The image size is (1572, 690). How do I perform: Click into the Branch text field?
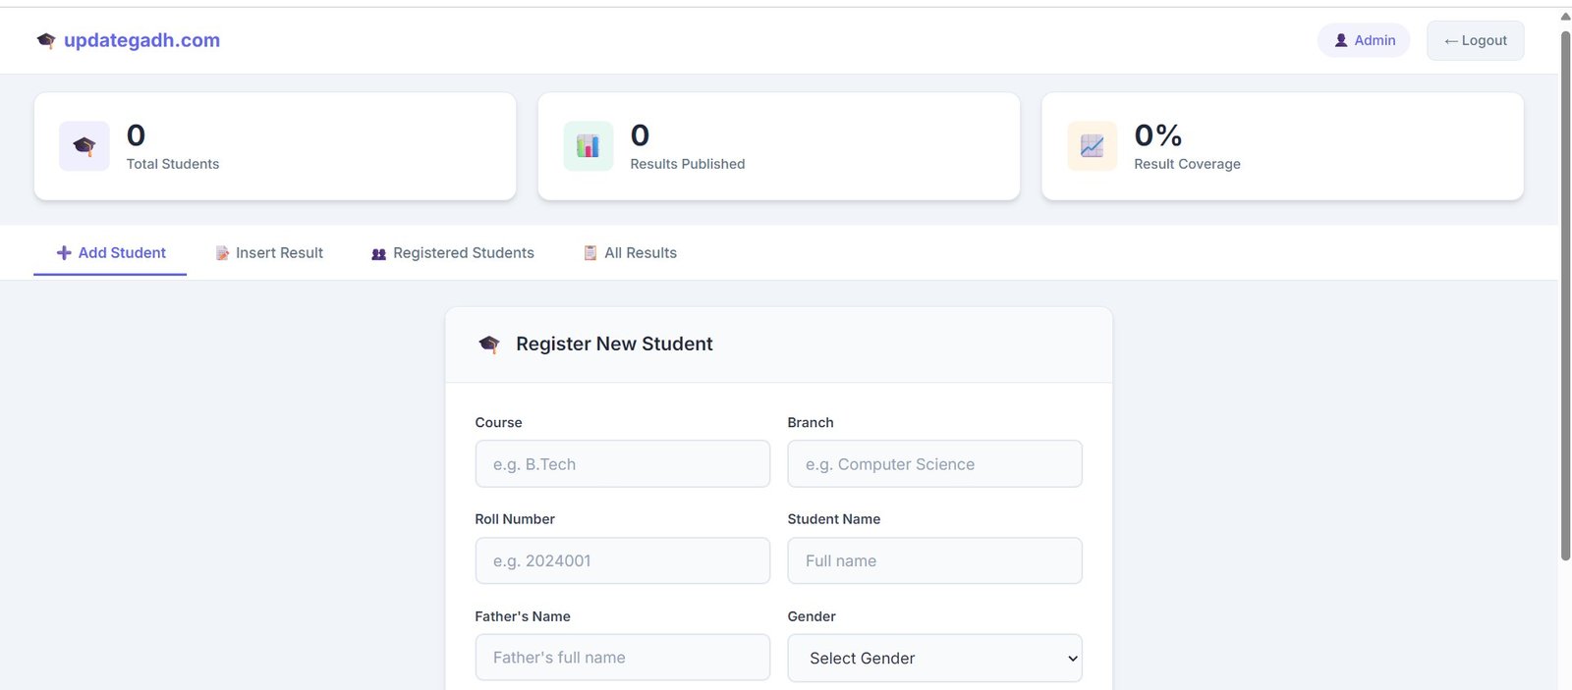[934, 464]
